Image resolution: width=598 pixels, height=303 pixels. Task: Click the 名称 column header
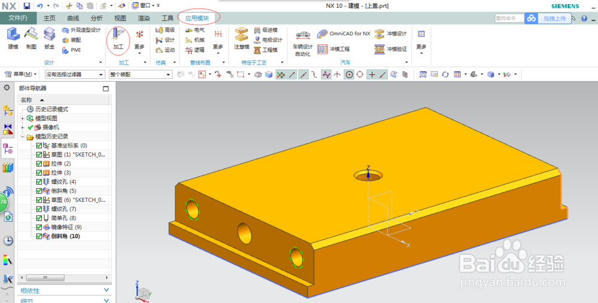point(63,100)
